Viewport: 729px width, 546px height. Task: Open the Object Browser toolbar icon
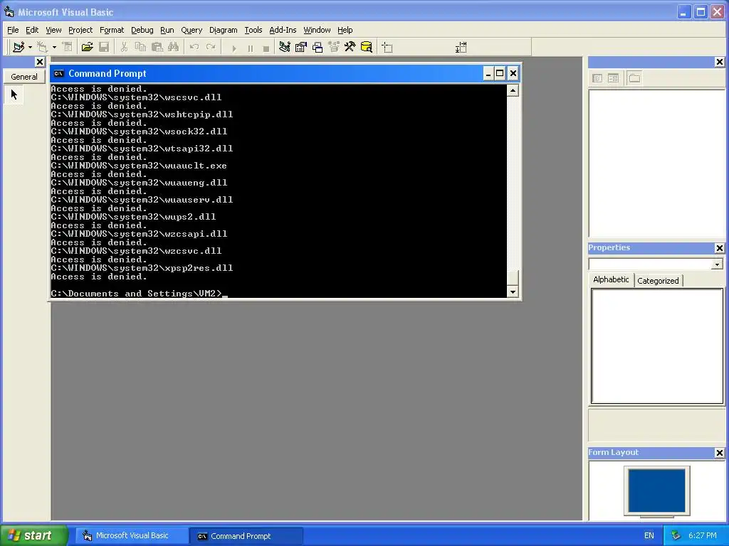(334, 47)
